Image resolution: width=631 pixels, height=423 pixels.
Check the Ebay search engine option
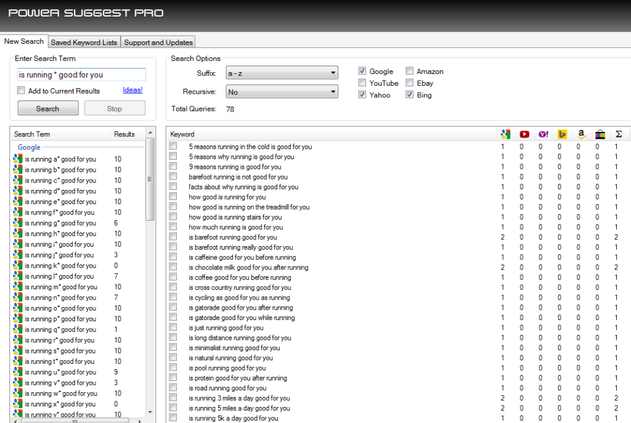click(409, 83)
